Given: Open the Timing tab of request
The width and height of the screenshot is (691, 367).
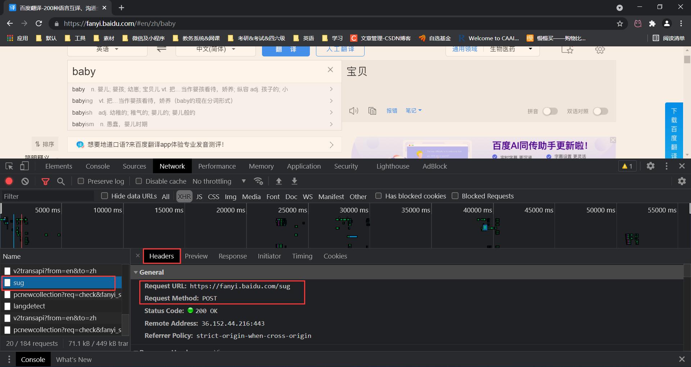Looking at the screenshot, I should [x=302, y=256].
